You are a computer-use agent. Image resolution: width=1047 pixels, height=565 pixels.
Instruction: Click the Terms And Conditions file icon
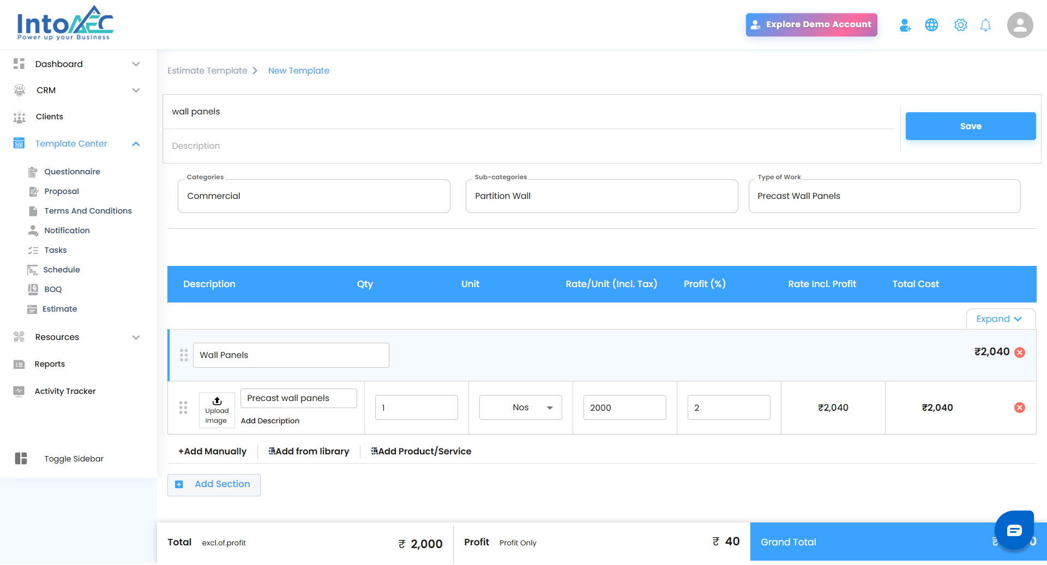(x=33, y=211)
